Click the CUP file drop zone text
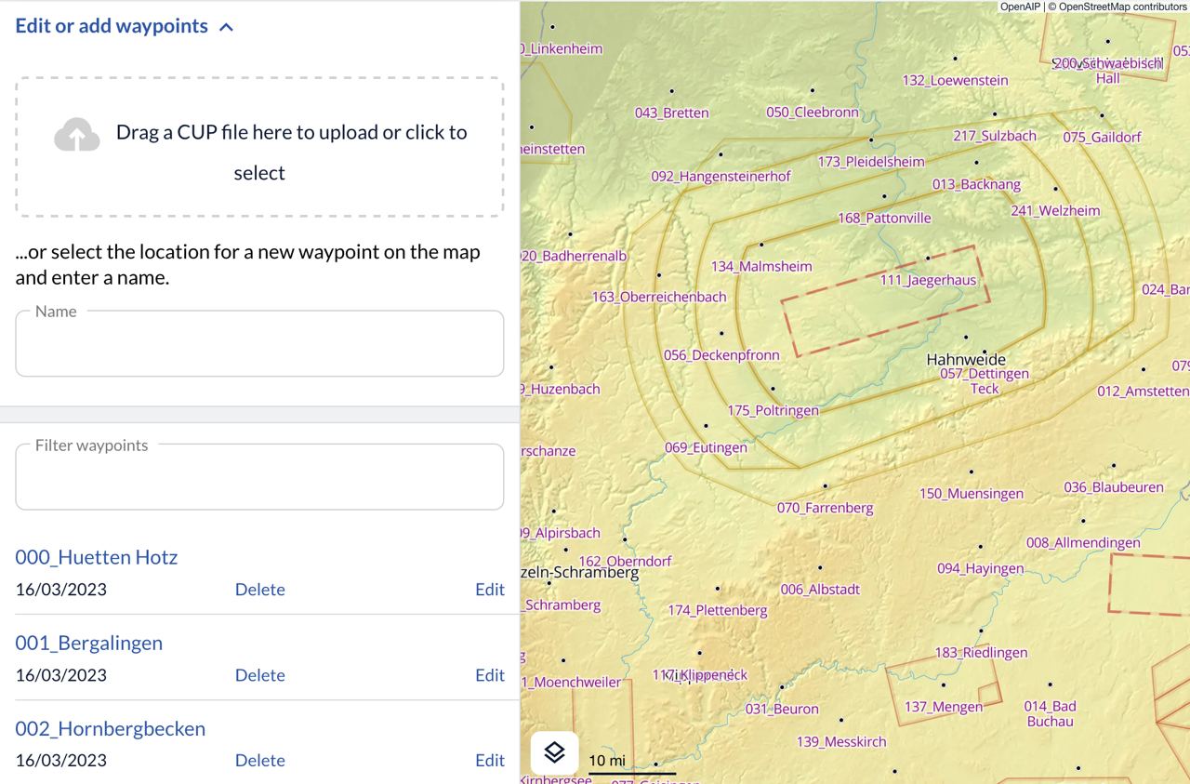 [x=292, y=153]
